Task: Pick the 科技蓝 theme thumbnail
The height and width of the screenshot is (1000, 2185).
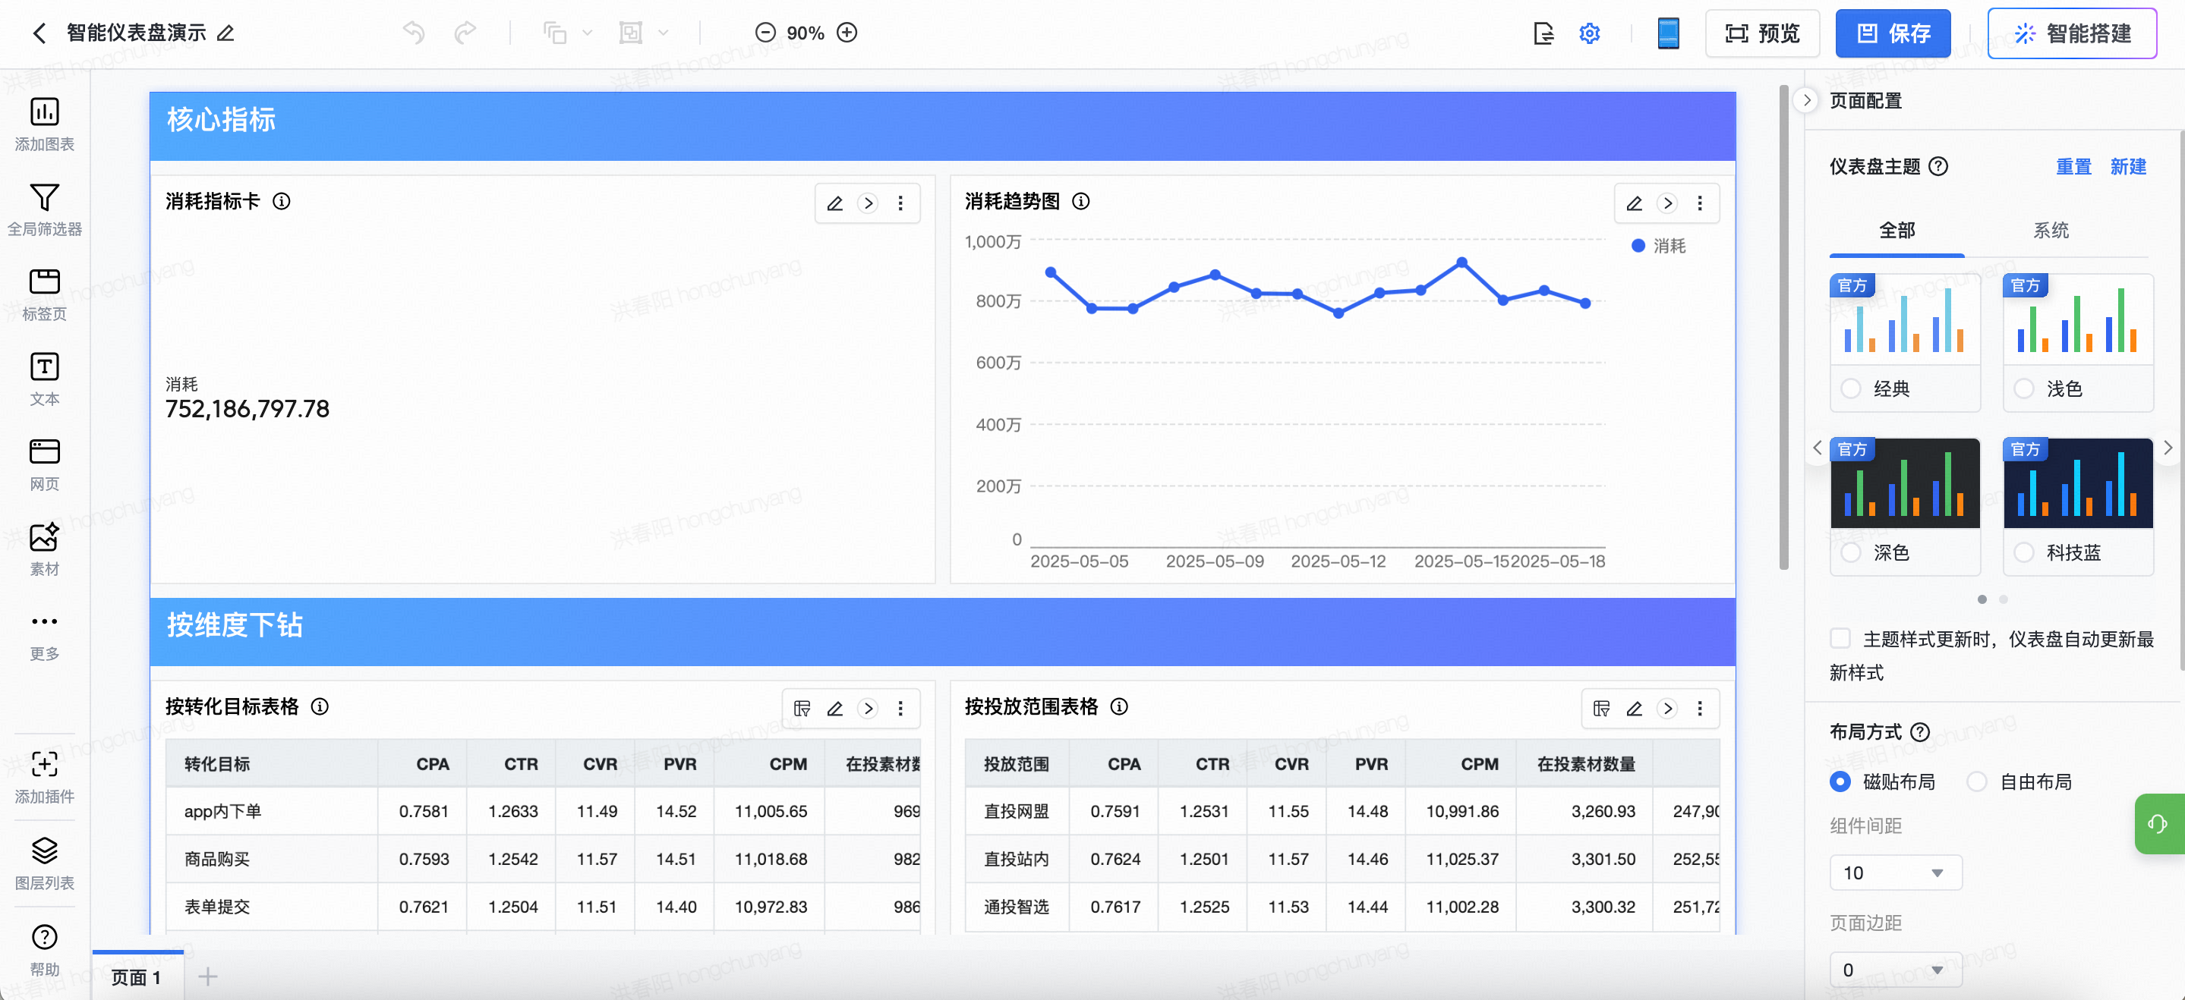Action: [2077, 484]
